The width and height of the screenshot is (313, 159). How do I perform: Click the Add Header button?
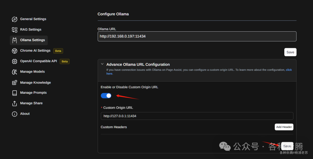click(x=284, y=127)
